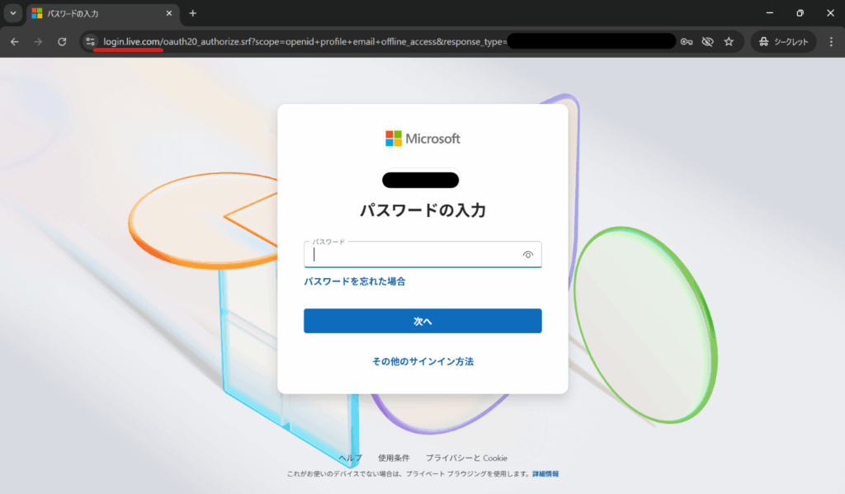Close the browser window
The image size is (845, 494).
tap(830, 13)
